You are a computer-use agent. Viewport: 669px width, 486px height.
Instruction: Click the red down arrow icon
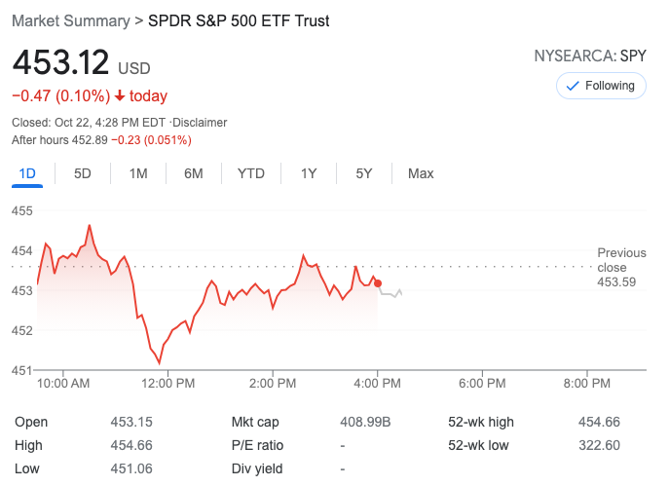point(120,95)
